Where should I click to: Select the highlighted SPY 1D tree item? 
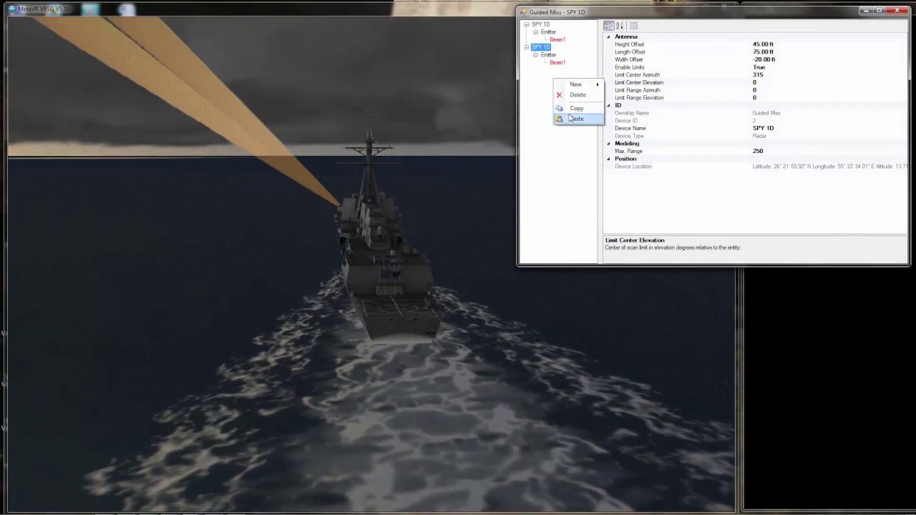(540, 47)
